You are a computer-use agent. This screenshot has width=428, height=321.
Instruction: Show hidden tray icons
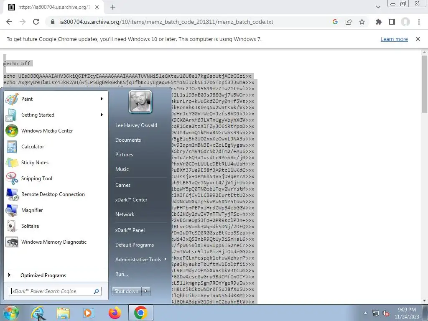tap(365, 313)
